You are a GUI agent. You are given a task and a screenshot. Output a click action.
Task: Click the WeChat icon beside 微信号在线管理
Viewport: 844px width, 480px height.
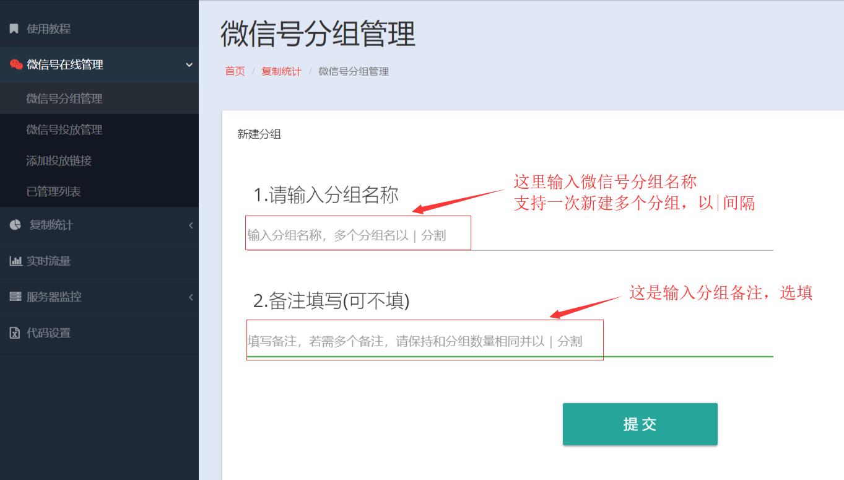16,64
